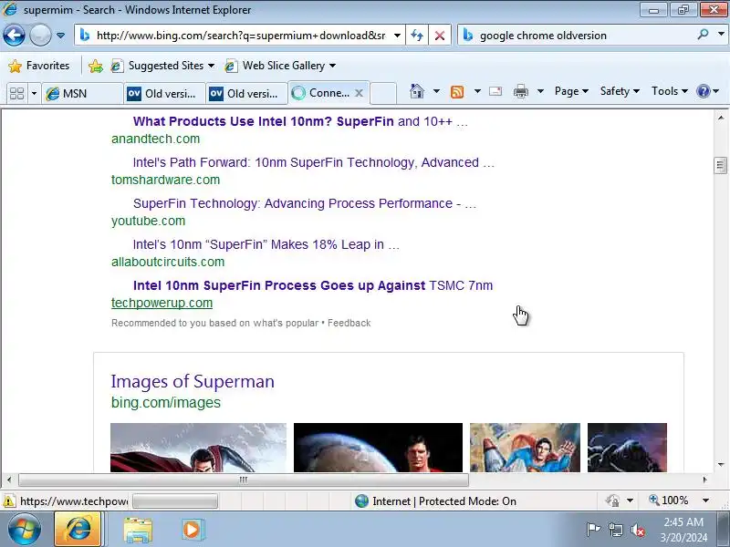Click the youtube.com link
This screenshot has width=730, height=547.
[148, 221]
